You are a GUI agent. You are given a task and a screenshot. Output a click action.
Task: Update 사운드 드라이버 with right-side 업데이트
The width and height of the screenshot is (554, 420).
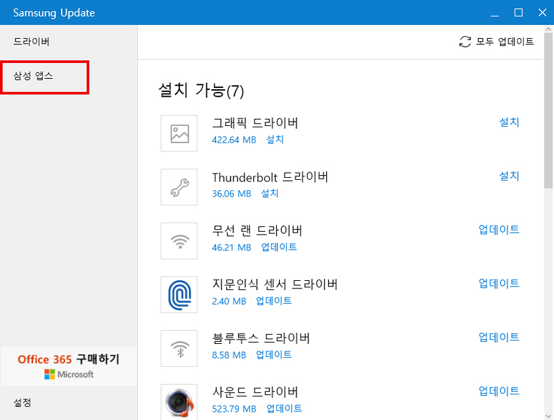pos(499,391)
